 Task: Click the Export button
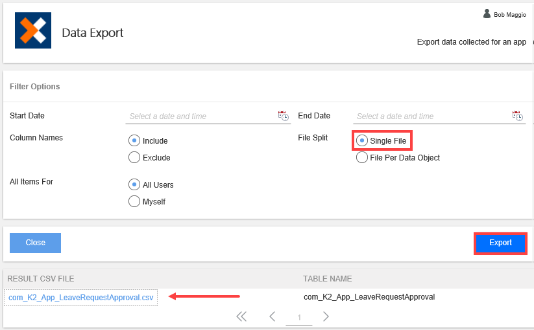(x=500, y=243)
